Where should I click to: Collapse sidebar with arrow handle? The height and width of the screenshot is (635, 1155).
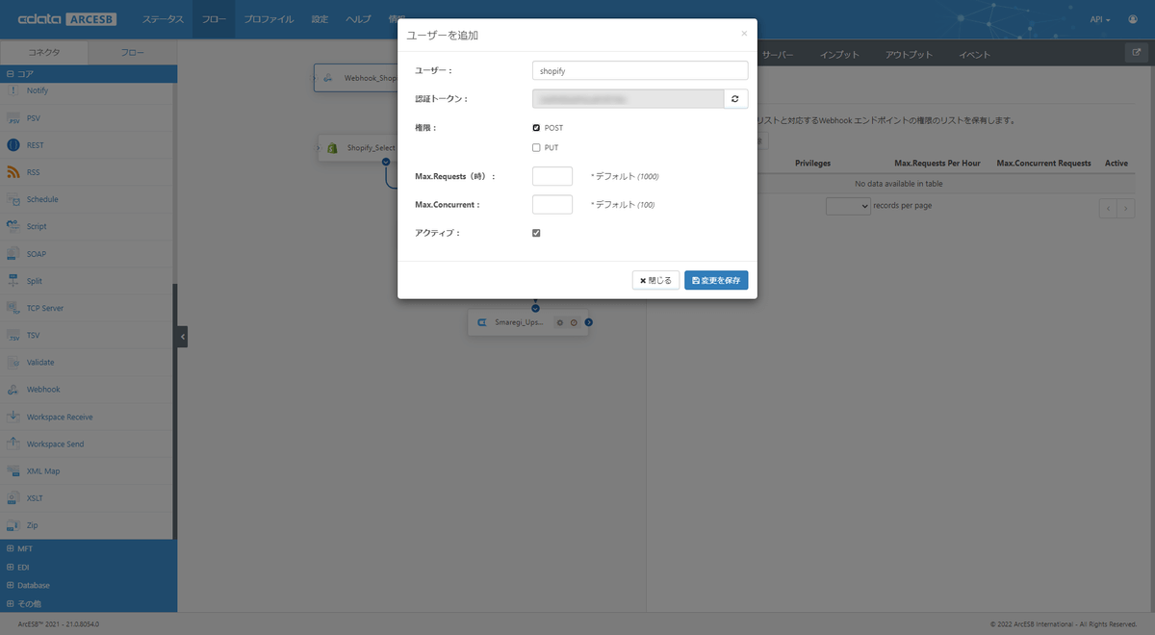[x=182, y=337]
